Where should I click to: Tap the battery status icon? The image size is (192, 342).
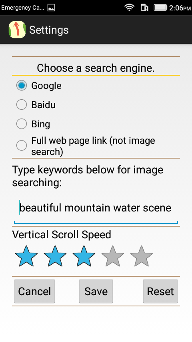coord(160,8)
